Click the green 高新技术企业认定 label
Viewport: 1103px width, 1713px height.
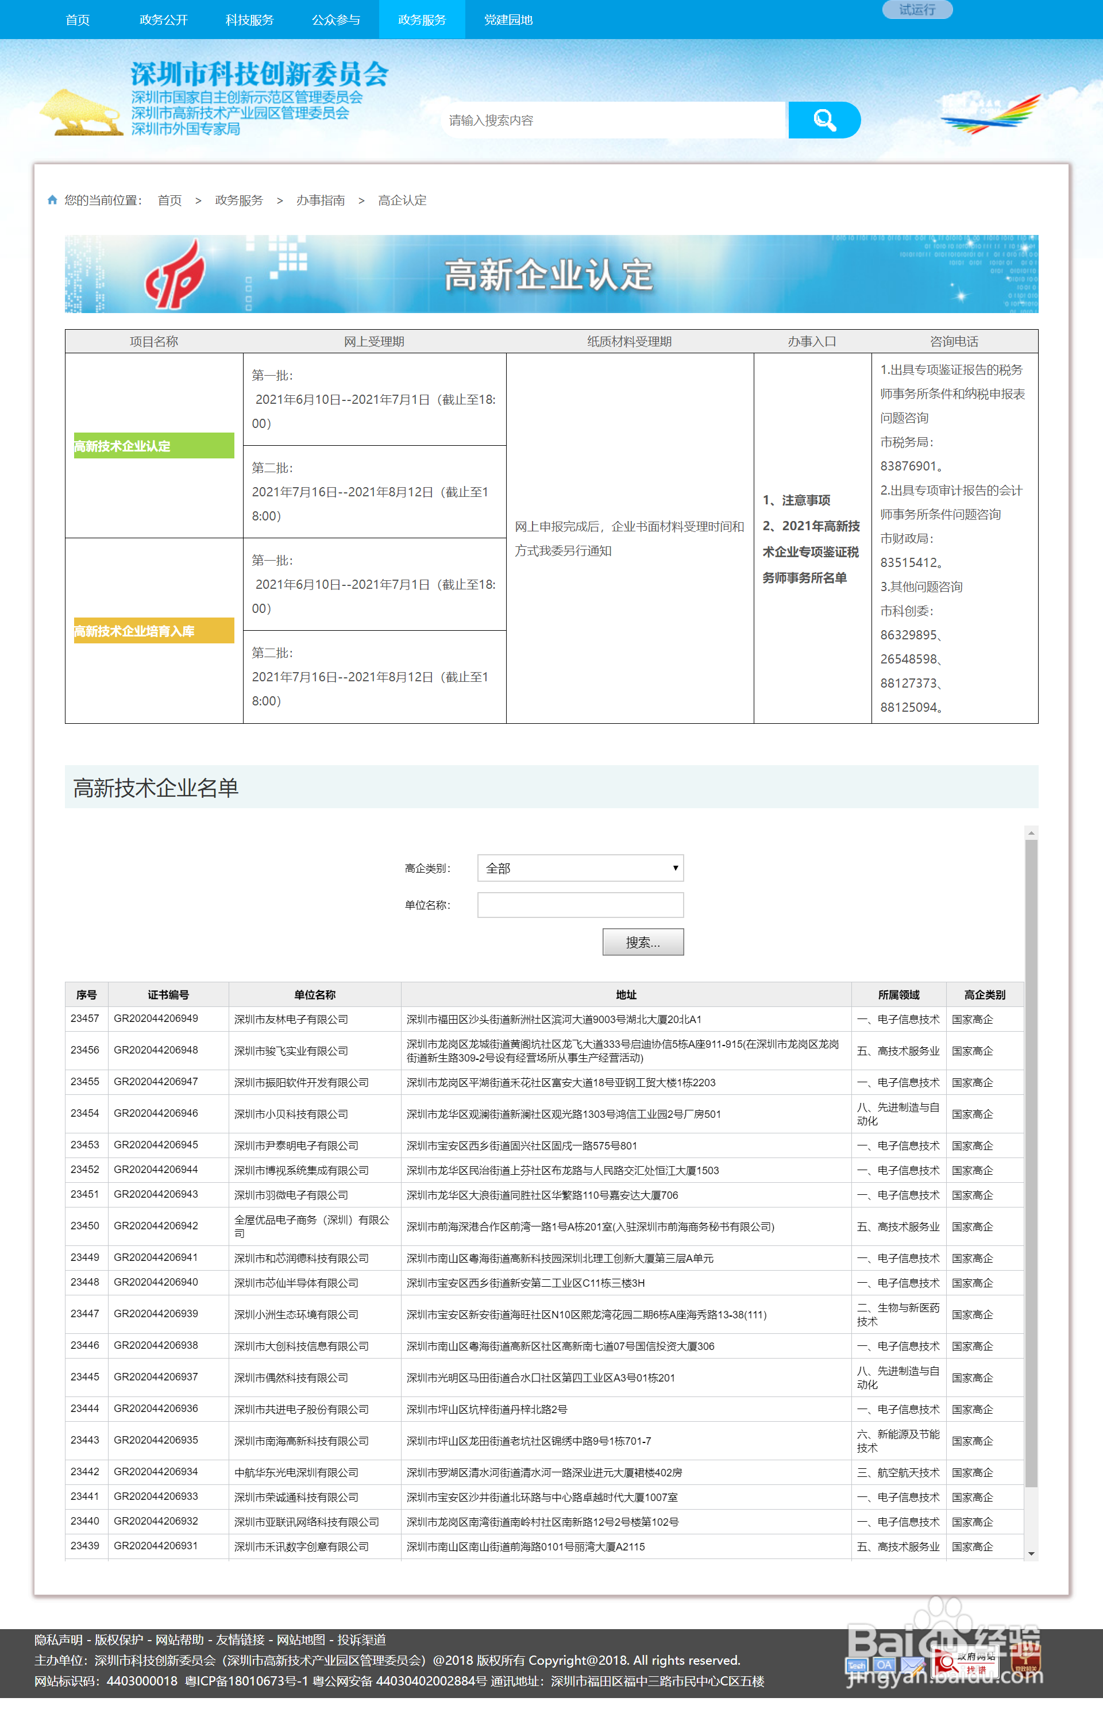(x=153, y=445)
